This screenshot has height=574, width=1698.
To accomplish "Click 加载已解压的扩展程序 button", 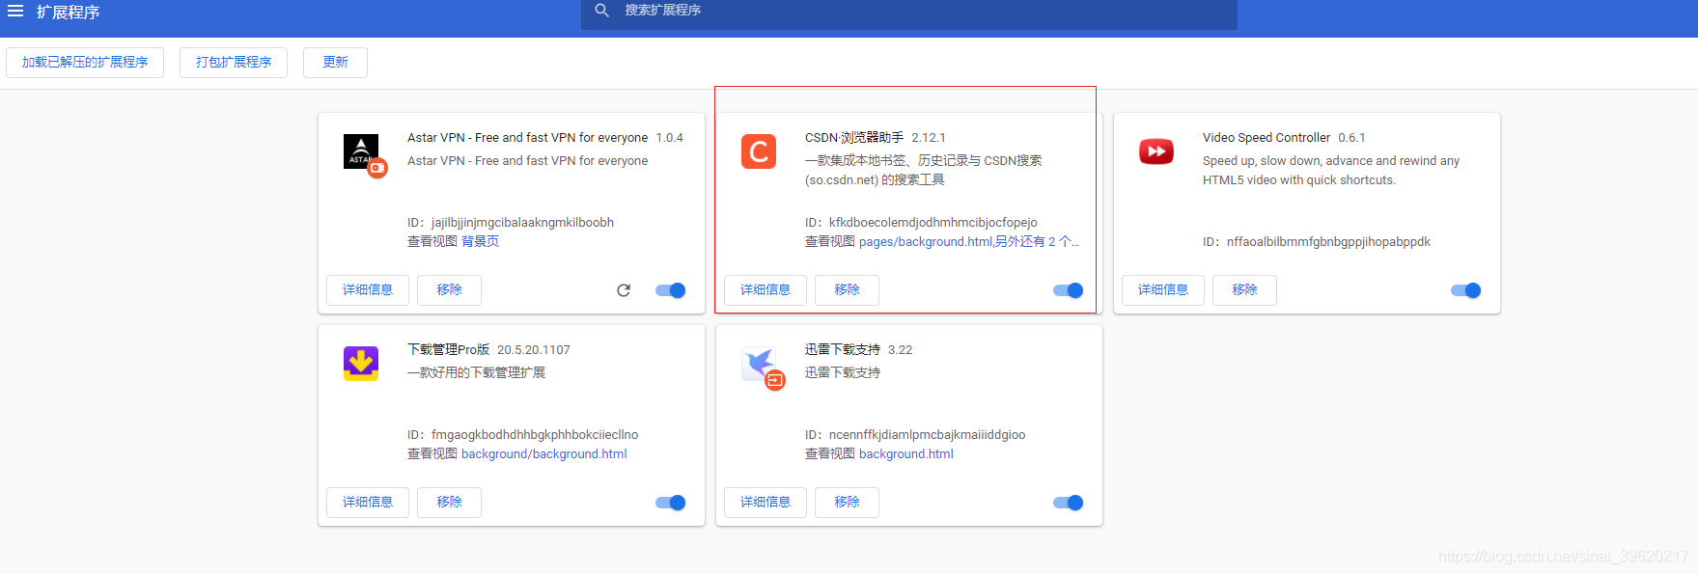I will pyautogui.click(x=85, y=62).
